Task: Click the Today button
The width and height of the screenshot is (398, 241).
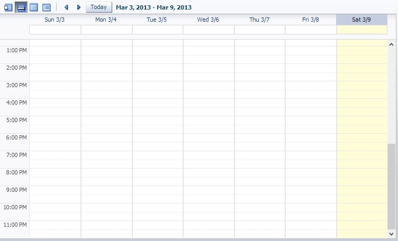Action: point(99,7)
